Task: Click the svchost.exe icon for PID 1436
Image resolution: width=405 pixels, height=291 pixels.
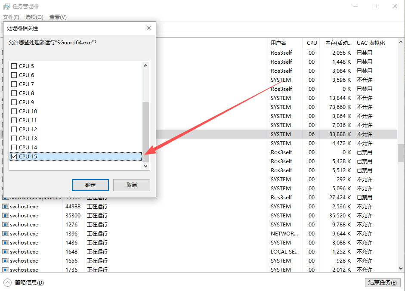Action: (6, 243)
